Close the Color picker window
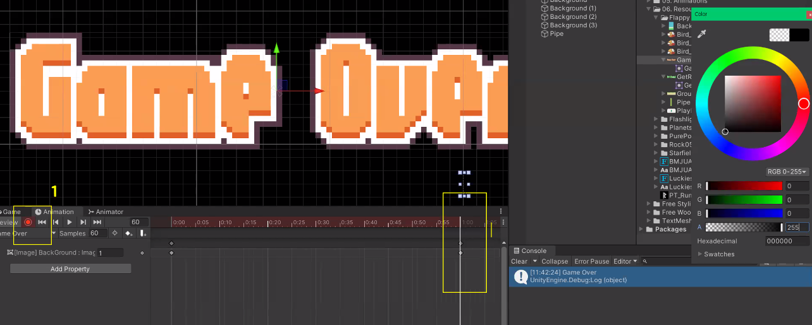 point(809,14)
